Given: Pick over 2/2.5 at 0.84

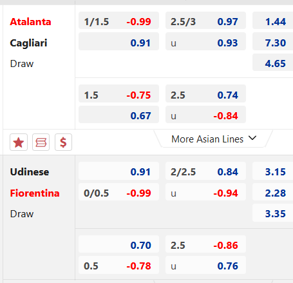Looking at the screenshot, I should pos(205,171).
